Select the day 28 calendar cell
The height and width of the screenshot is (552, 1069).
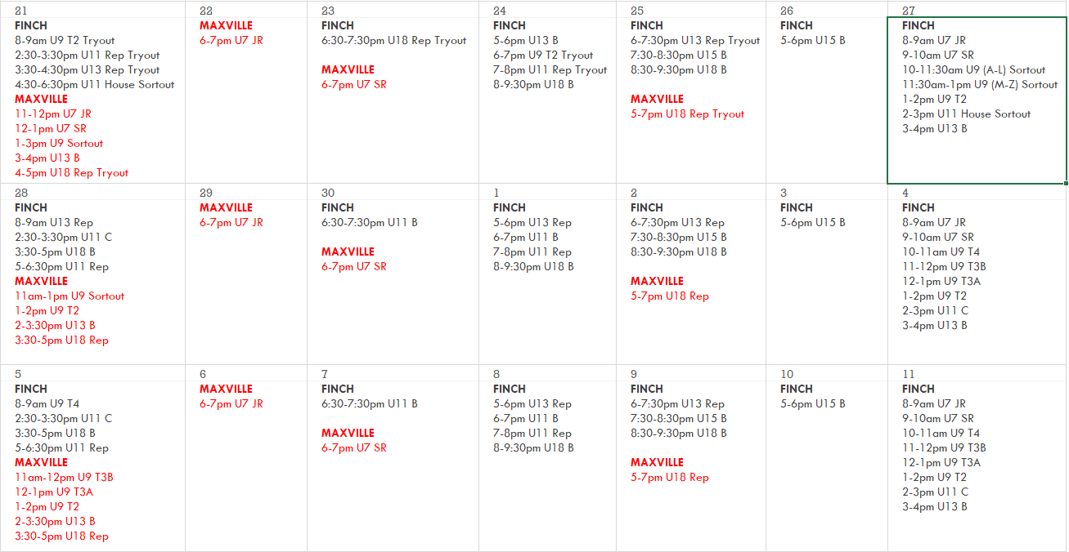coord(92,274)
